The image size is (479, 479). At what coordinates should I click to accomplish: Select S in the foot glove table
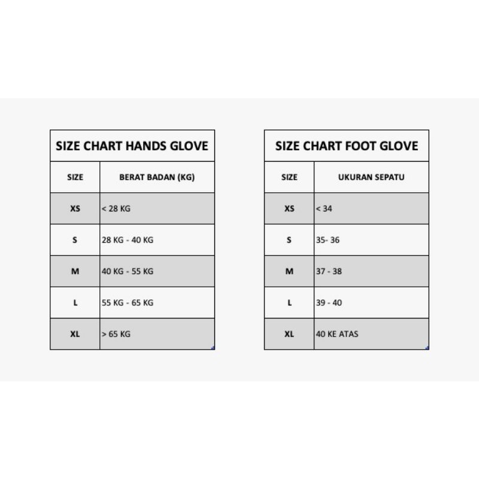coord(289,240)
